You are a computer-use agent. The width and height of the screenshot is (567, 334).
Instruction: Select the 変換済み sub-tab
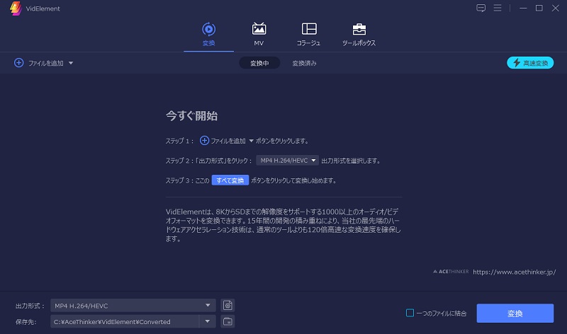coord(304,63)
